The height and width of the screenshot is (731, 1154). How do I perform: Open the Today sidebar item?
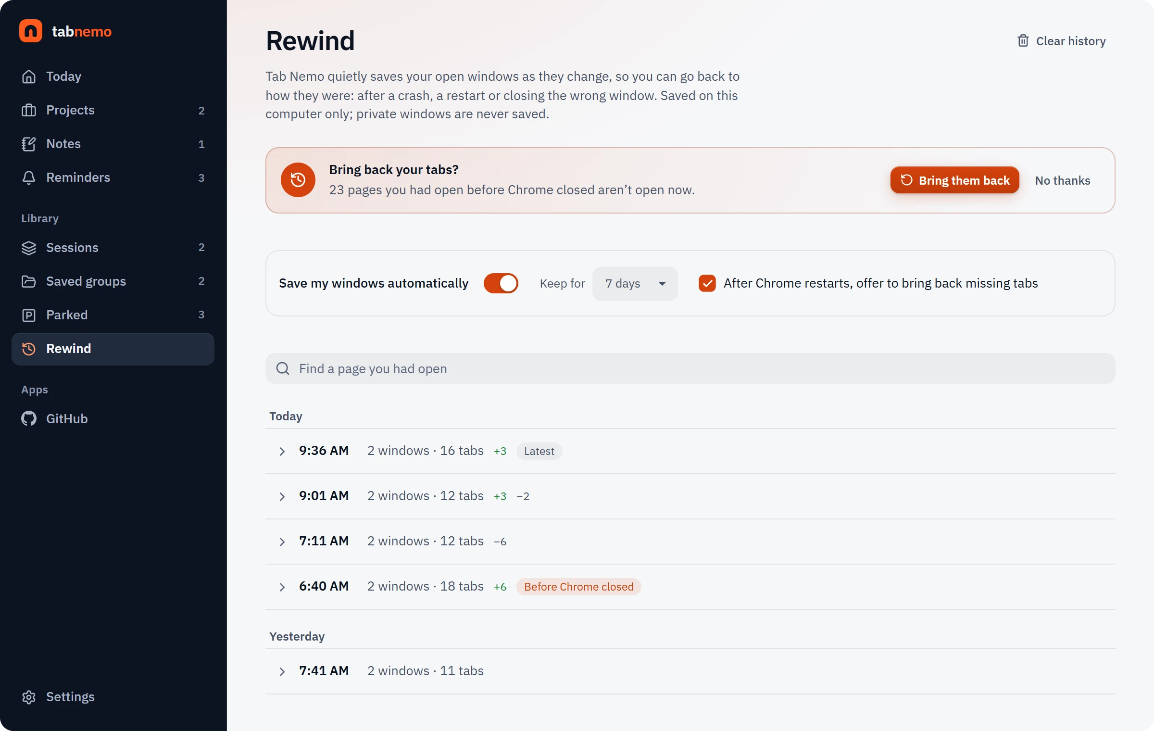[113, 76]
